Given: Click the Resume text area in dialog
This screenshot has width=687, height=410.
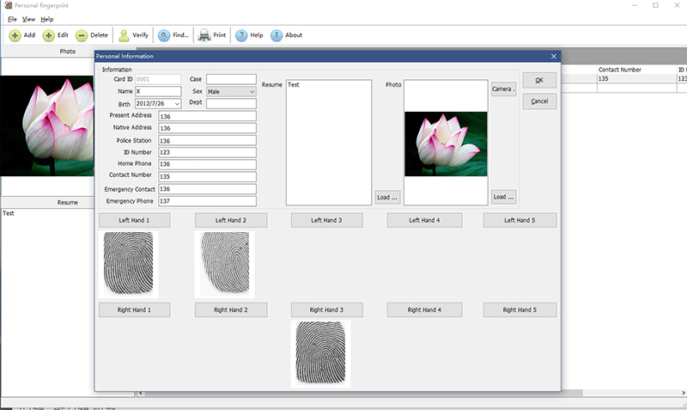Looking at the screenshot, I should tap(329, 143).
